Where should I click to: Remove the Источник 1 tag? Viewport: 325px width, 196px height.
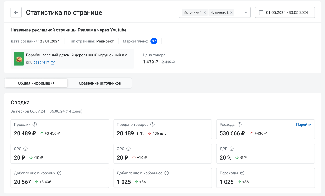tap(205, 12)
